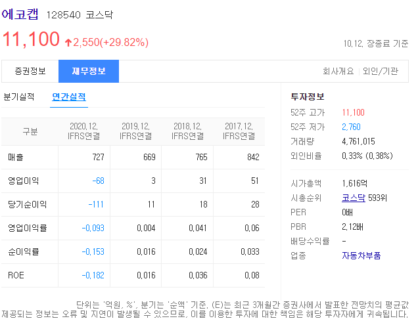Switch to the 증권정보 tab
418x325 pixels.
click(30, 71)
